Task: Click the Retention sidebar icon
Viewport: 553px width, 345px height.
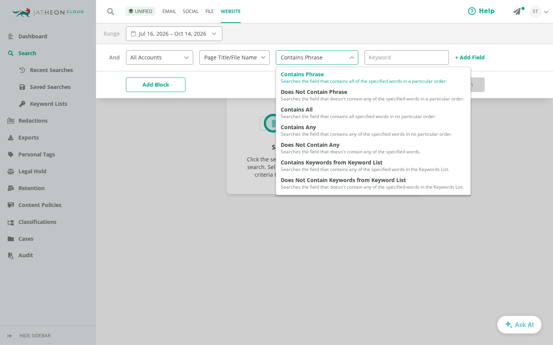Action: [11, 188]
